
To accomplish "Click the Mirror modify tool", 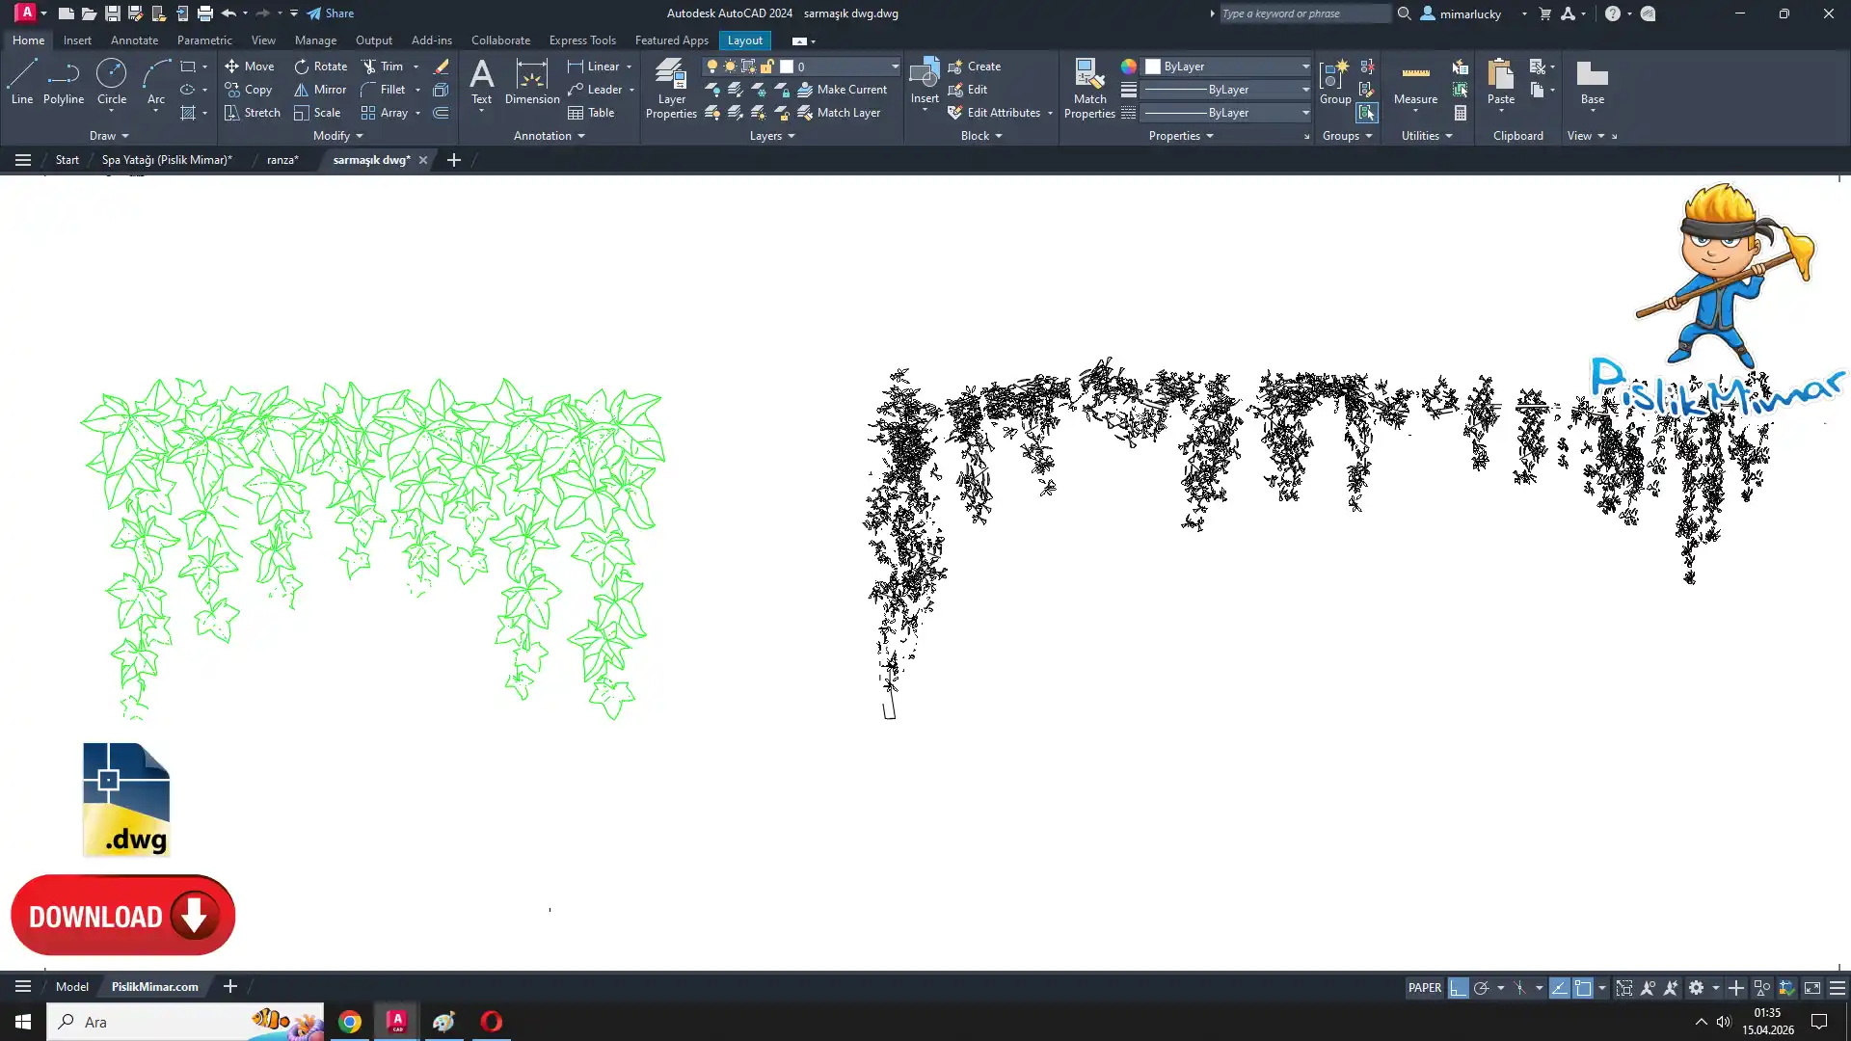I will click(320, 90).
